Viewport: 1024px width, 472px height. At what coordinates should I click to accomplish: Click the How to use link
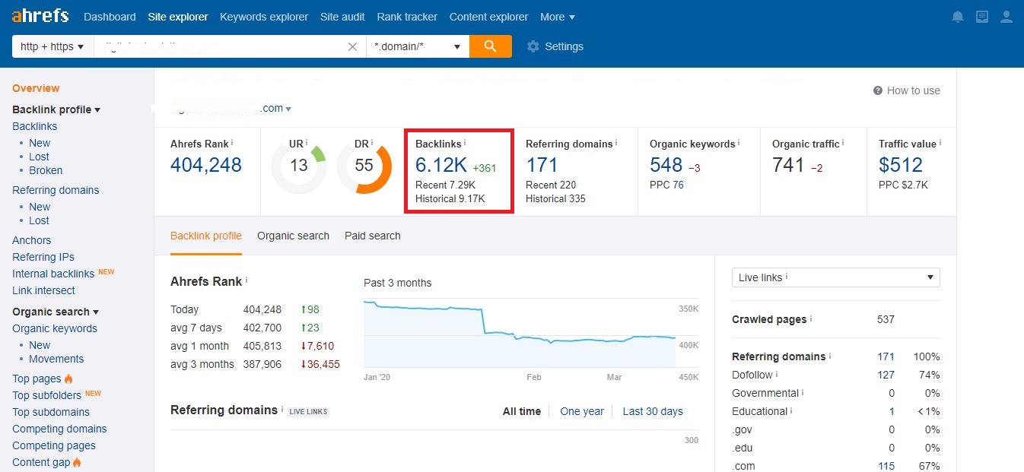pyautogui.click(x=914, y=90)
